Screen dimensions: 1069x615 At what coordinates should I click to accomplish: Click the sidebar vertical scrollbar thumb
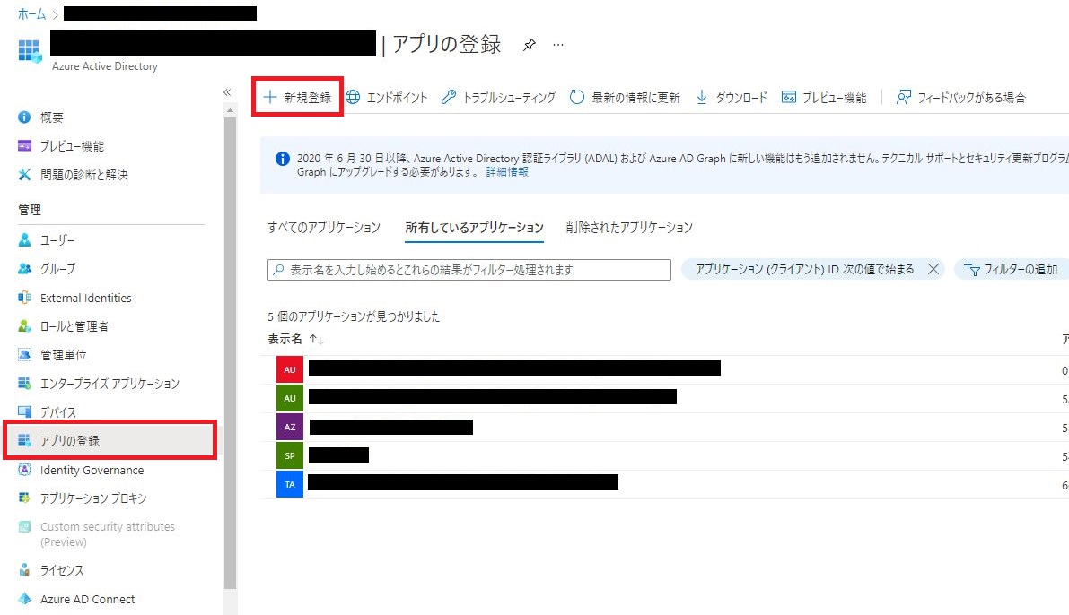(230, 353)
